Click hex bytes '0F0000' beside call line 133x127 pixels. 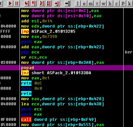click(x=8, y=120)
